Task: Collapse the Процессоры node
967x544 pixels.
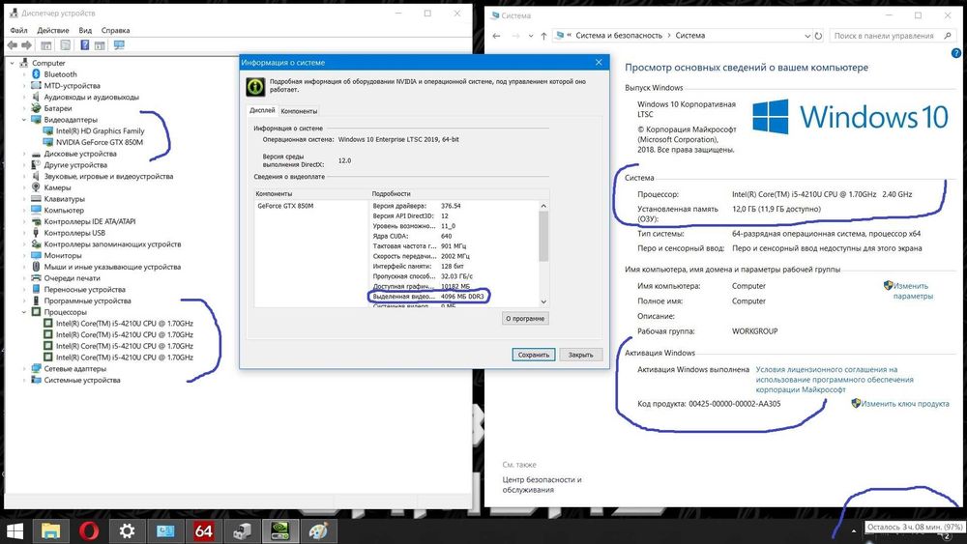Action: pyautogui.click(x=24, y=312)
